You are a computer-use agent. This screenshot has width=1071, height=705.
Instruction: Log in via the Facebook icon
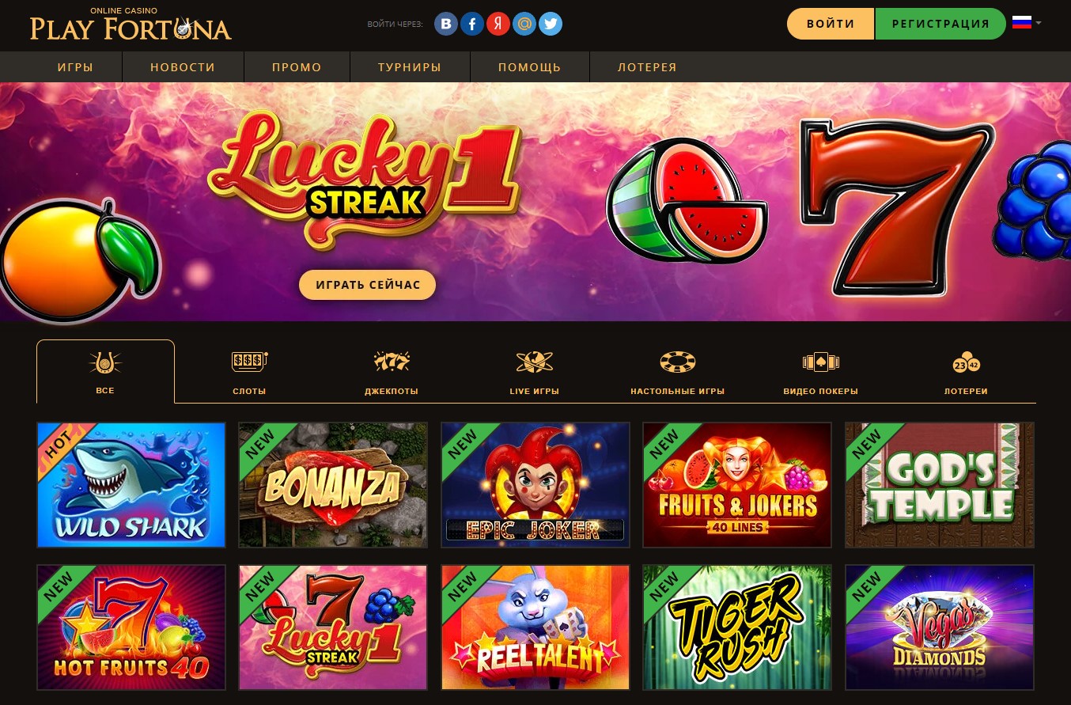click(472, 24)
